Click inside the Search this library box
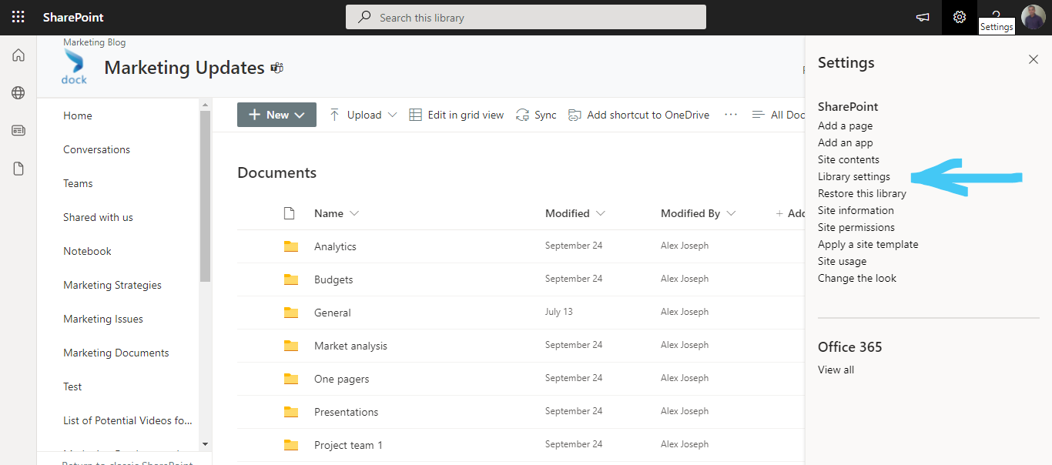The image size is (1052, 465). (x=526, y=17)
